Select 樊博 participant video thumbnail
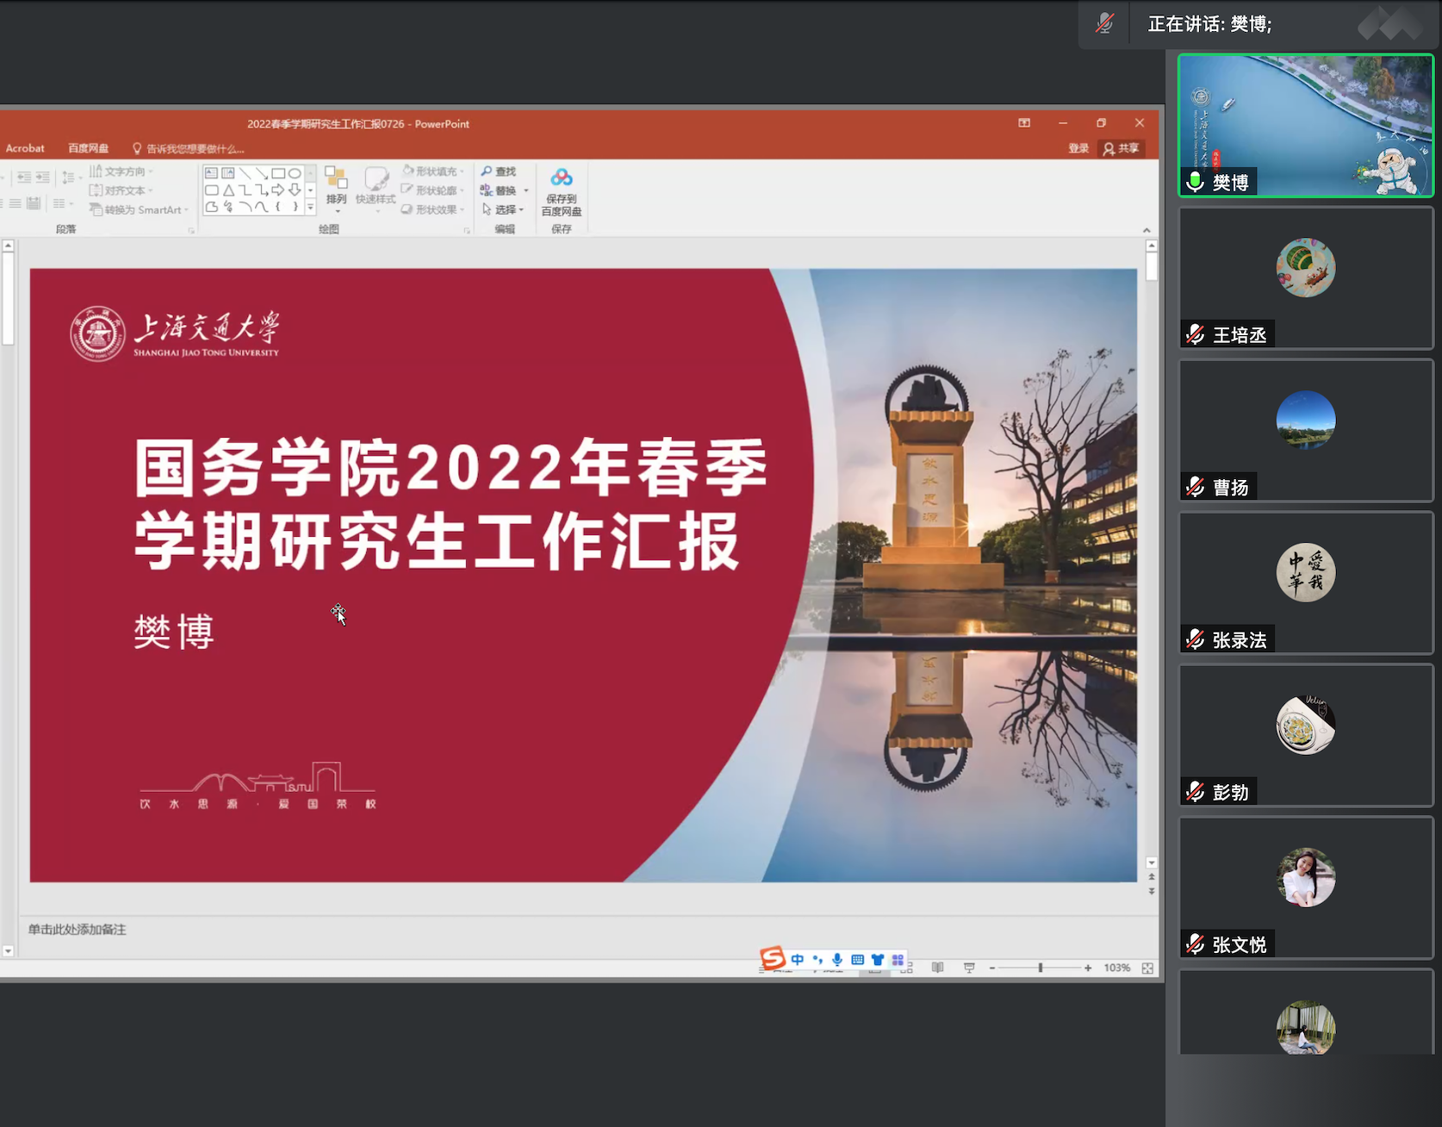The image size is (1442, 1127). click(x=1305, y=125)
